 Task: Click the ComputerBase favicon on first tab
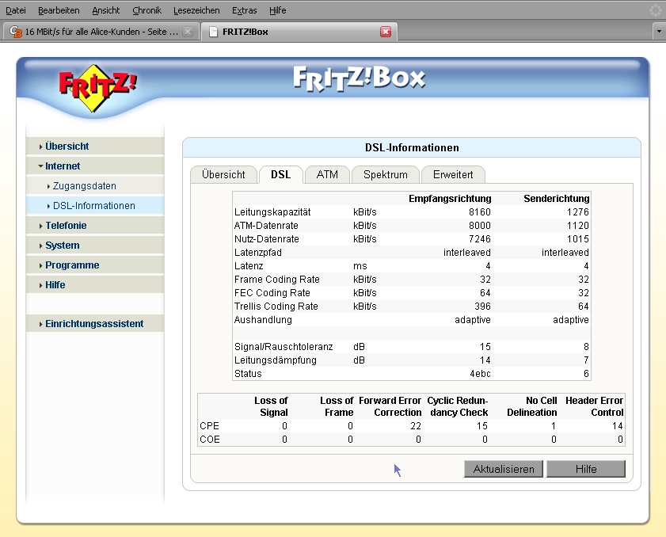(16, 32)
